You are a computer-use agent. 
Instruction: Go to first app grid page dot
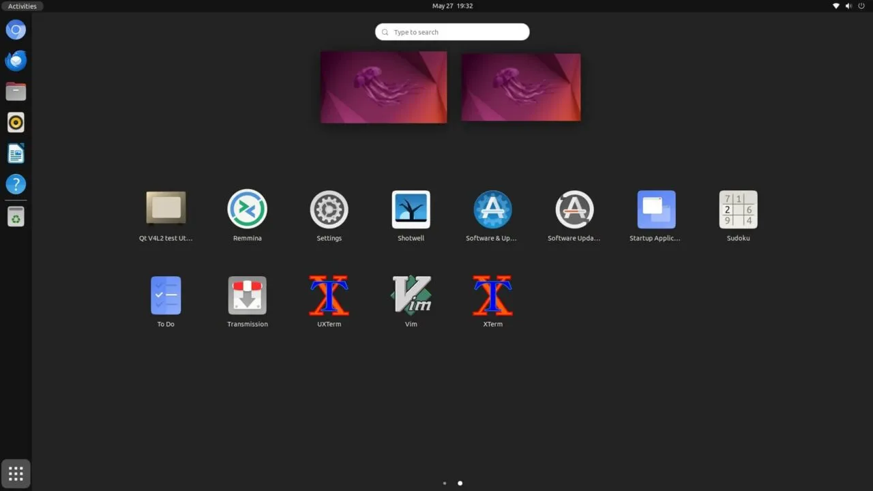pyautogui.click(x=445, y=483)
